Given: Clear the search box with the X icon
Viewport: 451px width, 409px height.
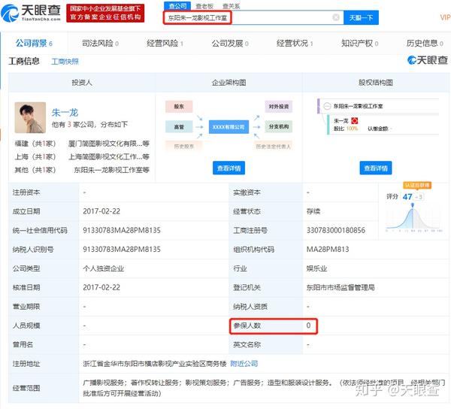Looking at the screenshot, I should 336,17.
